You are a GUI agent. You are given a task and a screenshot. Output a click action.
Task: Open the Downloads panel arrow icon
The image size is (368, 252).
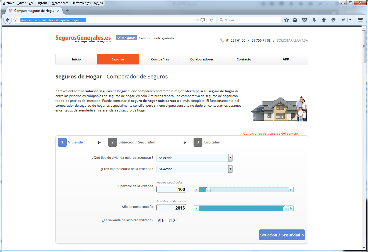pyautogui.click(x=314, y=20)
